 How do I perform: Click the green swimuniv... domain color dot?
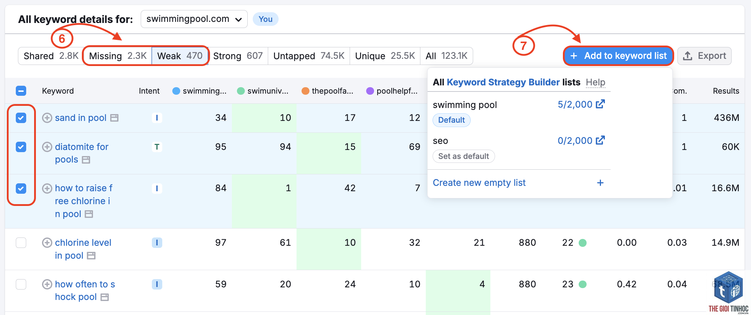pos(241,91)
